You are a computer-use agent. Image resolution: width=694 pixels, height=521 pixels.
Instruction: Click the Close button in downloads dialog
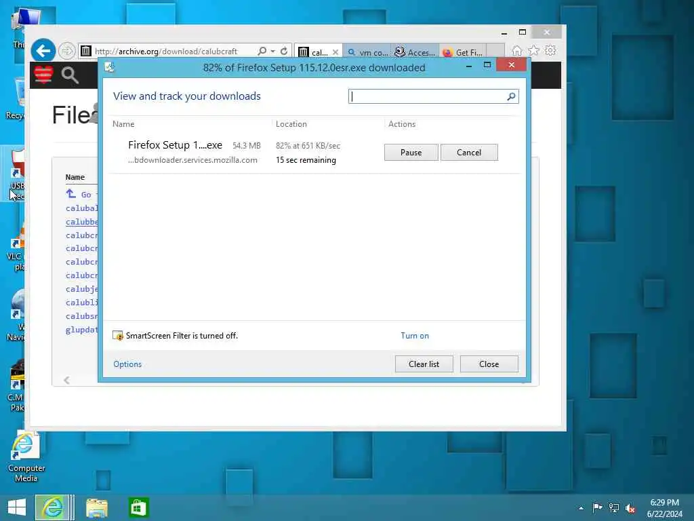pos(489,364)
